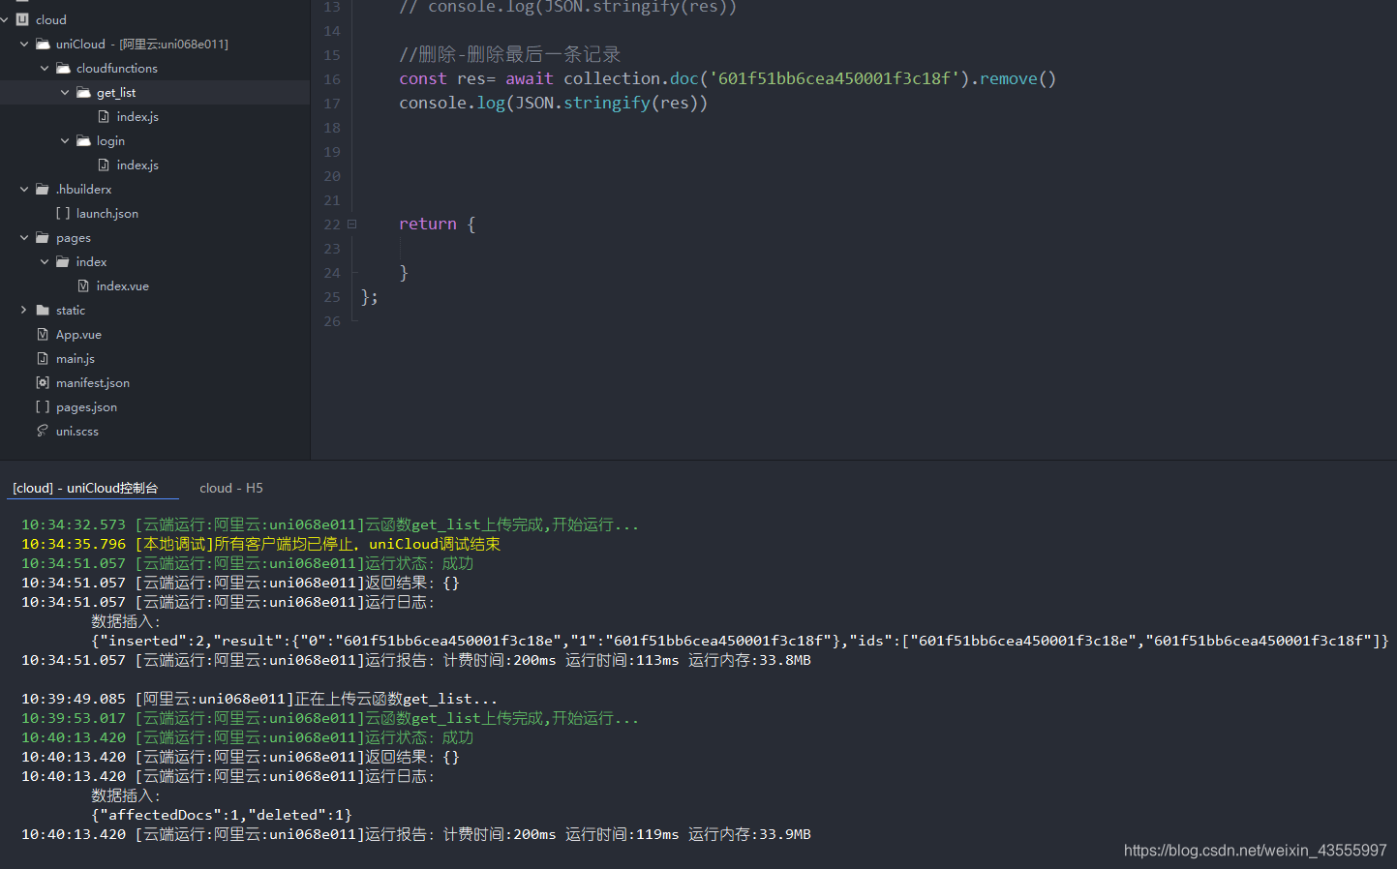Image resolution: width=1397 pixels, height=869 pixels.
Task: Collapse the get_list folder chevron
Action: pos(65,92)
